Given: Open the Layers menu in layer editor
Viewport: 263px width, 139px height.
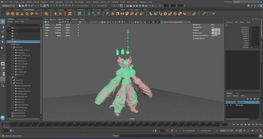Looking at the screenshot, I should pyautogui.click(x=229, y=96).
